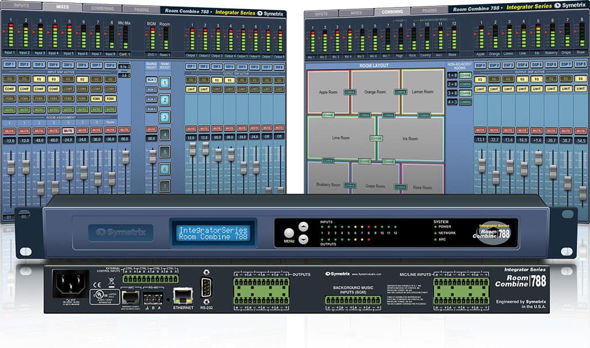Combine Apple Room with Orange Room
The image size is (590, 348).
tap(350, 92)
